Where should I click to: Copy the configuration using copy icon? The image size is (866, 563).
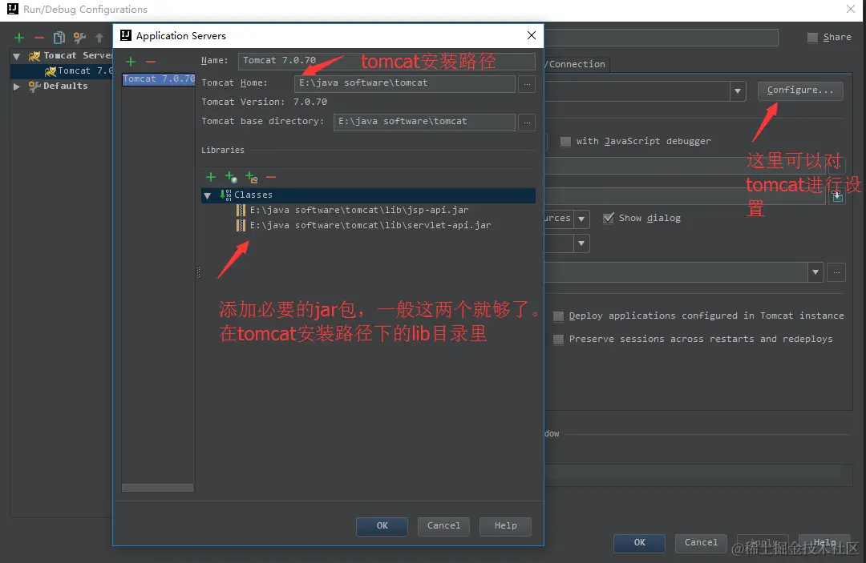pyautogui.click(x=59, y=37)
